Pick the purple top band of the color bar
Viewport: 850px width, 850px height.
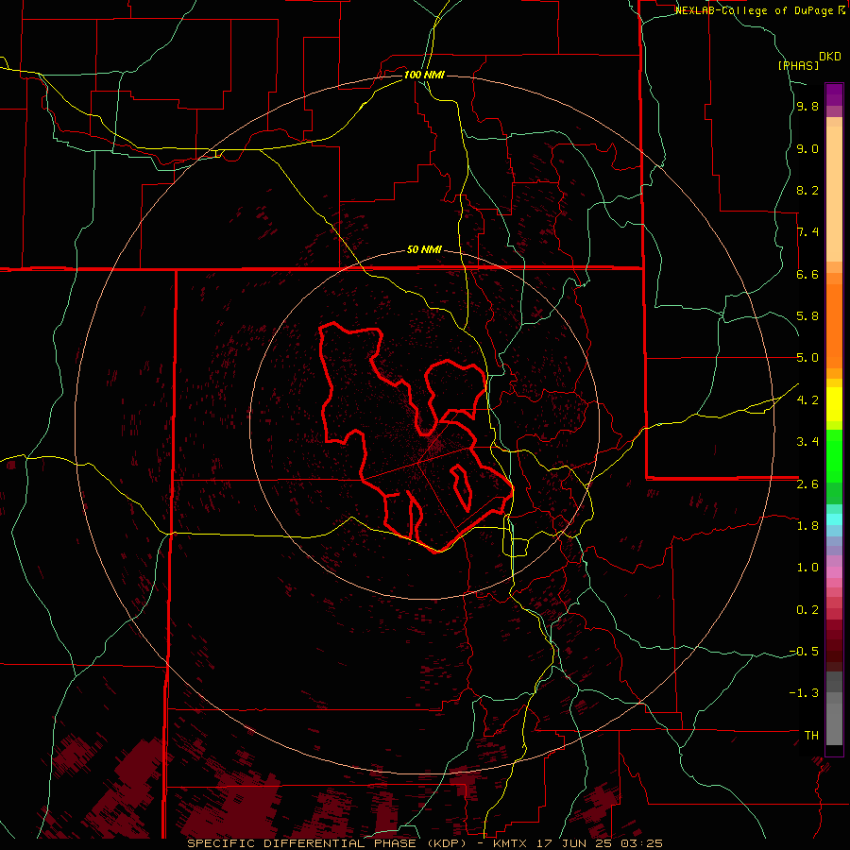834,94
